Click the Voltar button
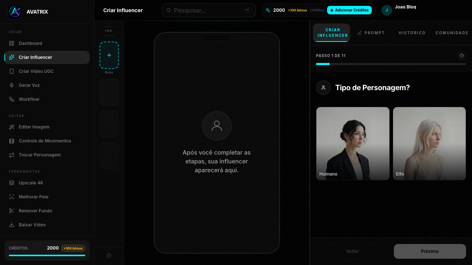This screenshot has height=265, width=472. click(x=353, y=251)
